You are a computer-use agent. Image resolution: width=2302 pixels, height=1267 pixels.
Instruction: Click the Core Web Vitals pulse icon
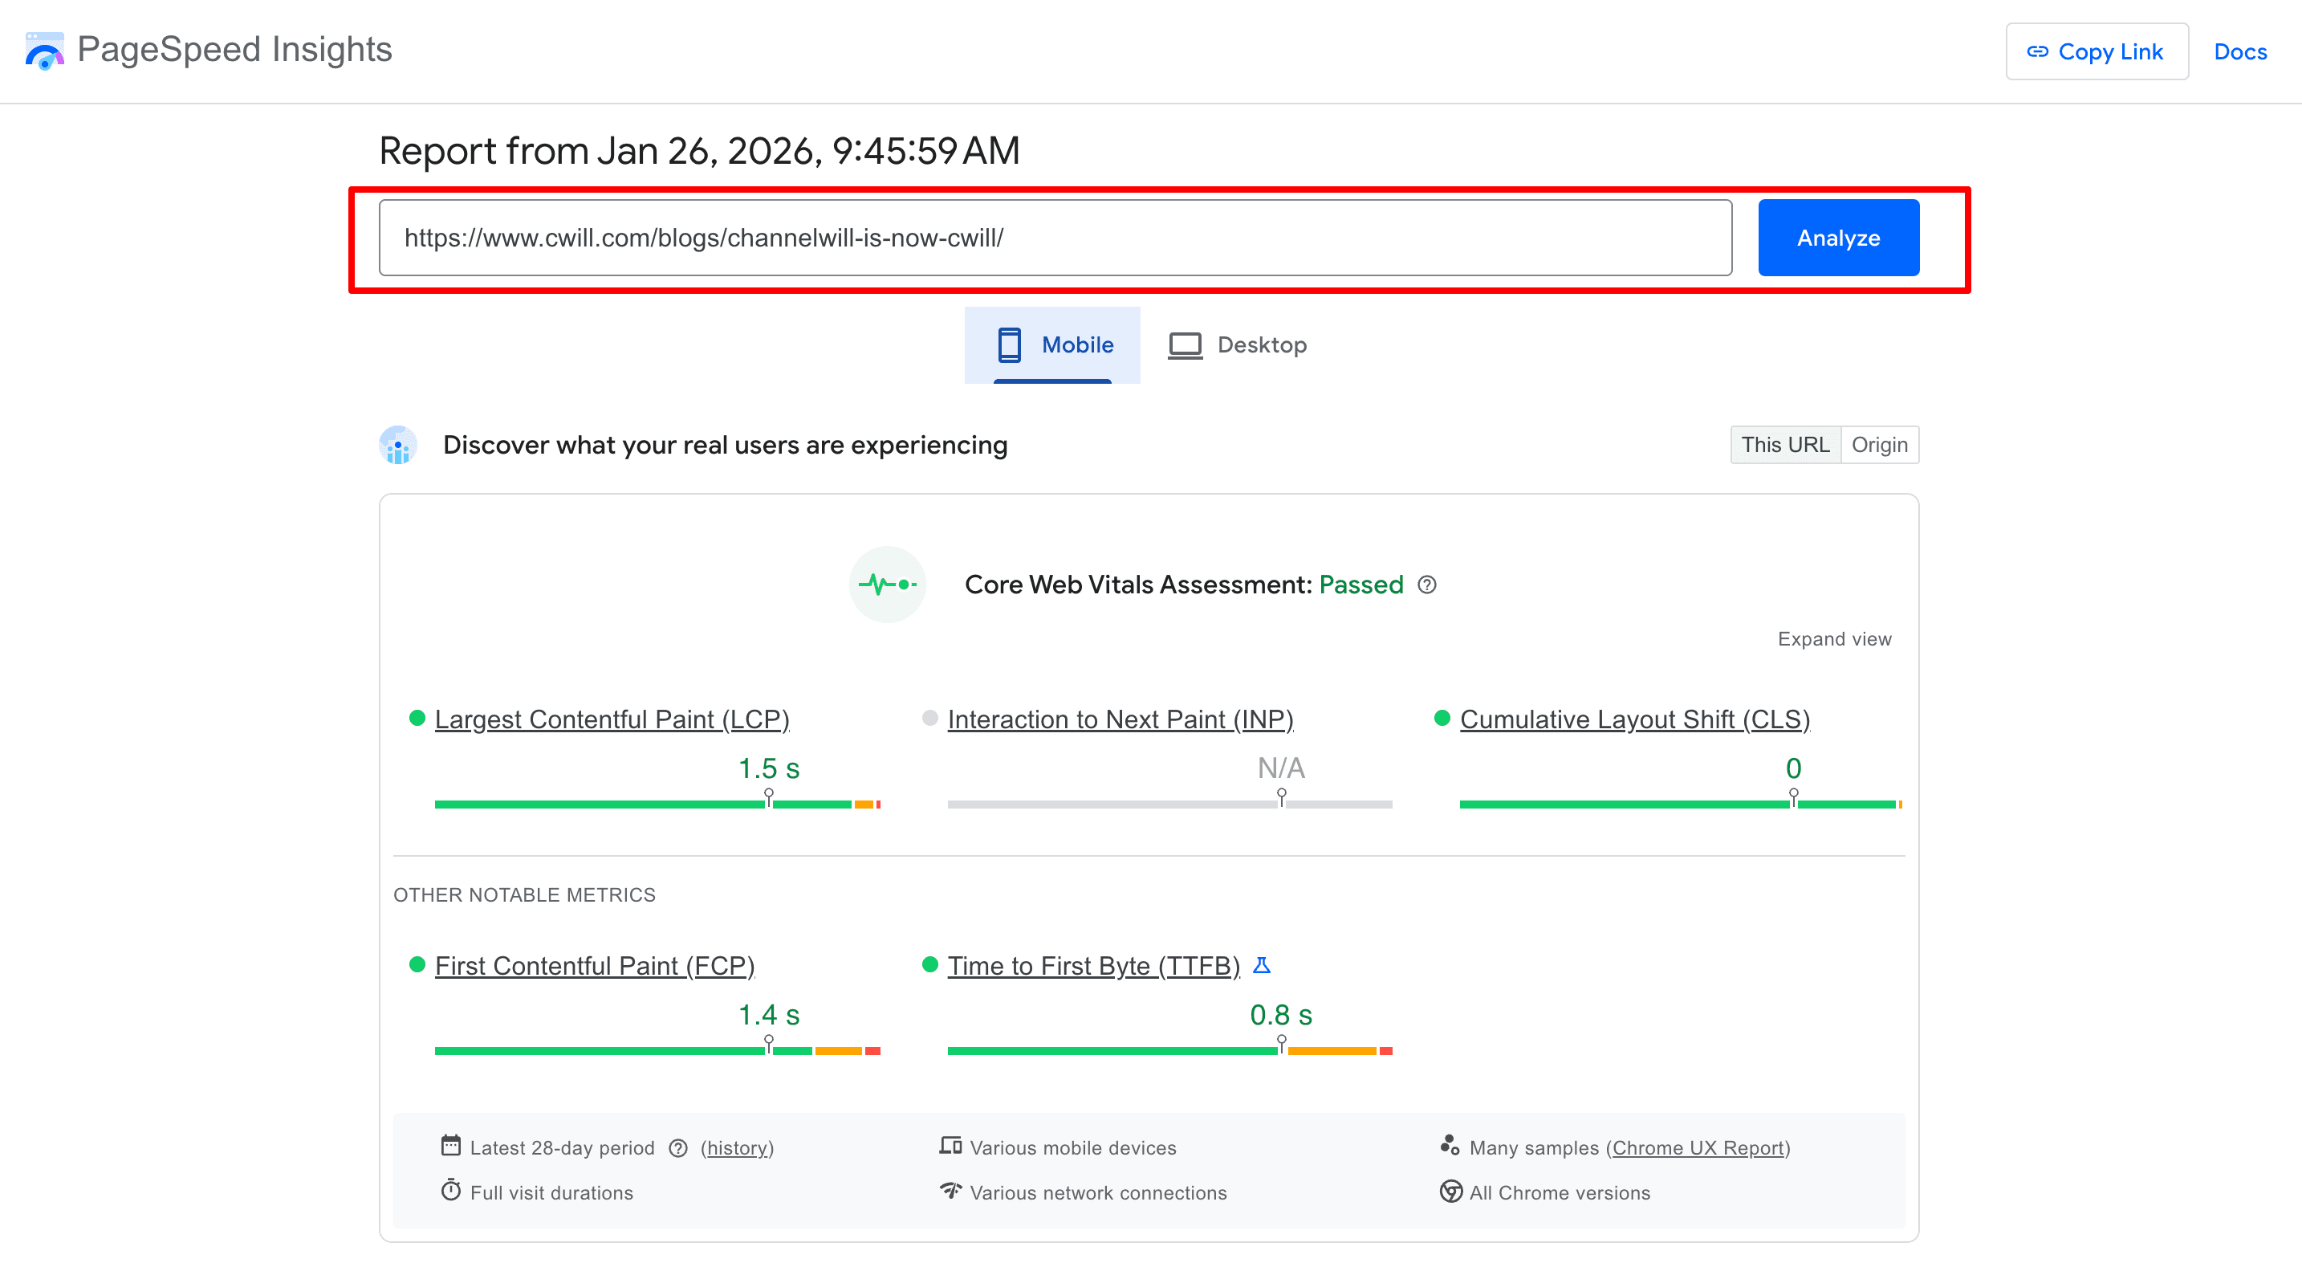(x=886, y=585)
